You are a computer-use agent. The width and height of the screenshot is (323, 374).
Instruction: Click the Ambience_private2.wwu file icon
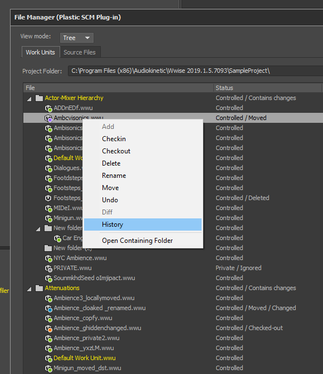pyautogui.click(x=48, y=338)
